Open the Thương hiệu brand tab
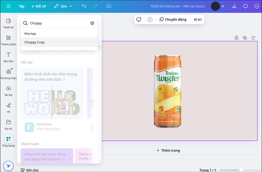The width and height of the screenshot is (262, 172). (8, 74)
